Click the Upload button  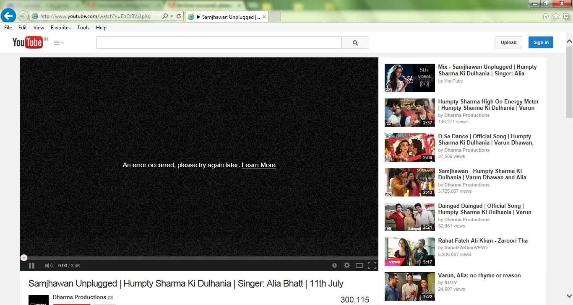pos(508,42)
